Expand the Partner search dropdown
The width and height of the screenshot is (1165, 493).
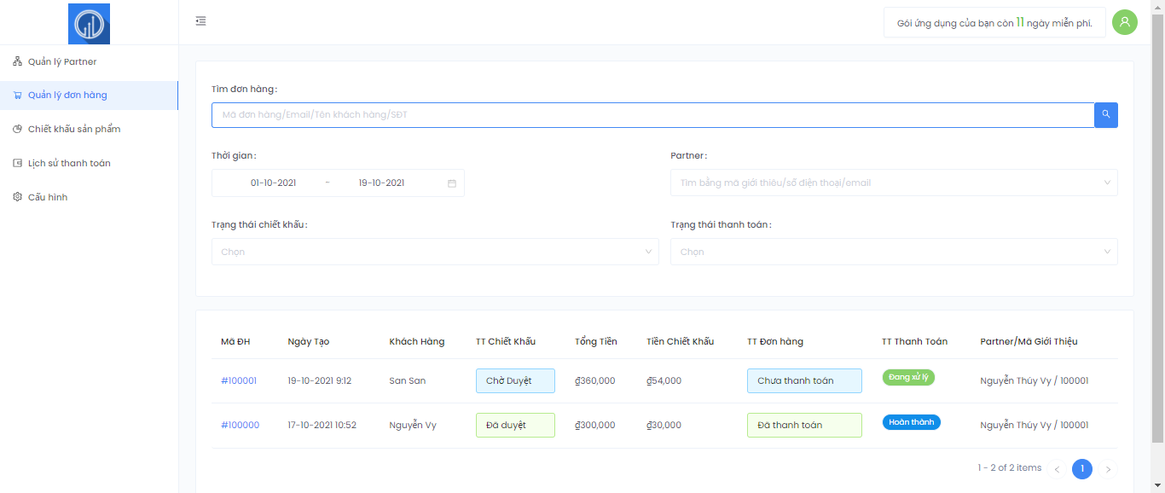coord(893,183)
